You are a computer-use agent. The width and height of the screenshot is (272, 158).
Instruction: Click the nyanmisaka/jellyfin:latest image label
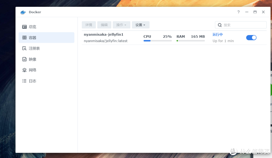[x=106, y=41]
